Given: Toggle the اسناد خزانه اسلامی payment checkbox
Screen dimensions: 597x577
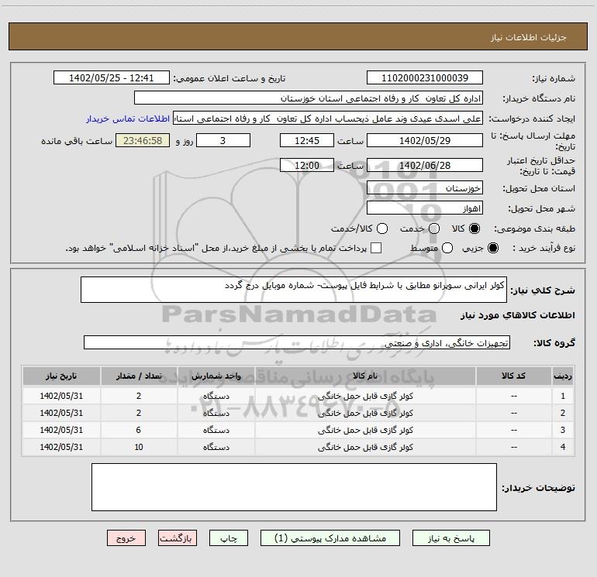Looking at the screenshot, I should [x=376, y=248].
